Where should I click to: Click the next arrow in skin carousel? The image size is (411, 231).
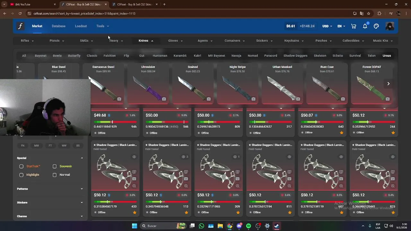coord(388,84)
